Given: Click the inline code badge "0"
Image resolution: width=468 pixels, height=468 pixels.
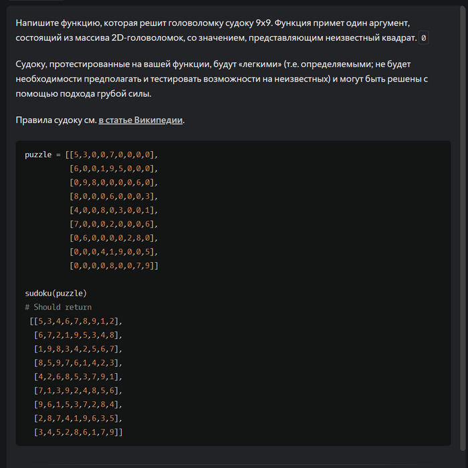Looking at the screenshot, I should 424,38.
